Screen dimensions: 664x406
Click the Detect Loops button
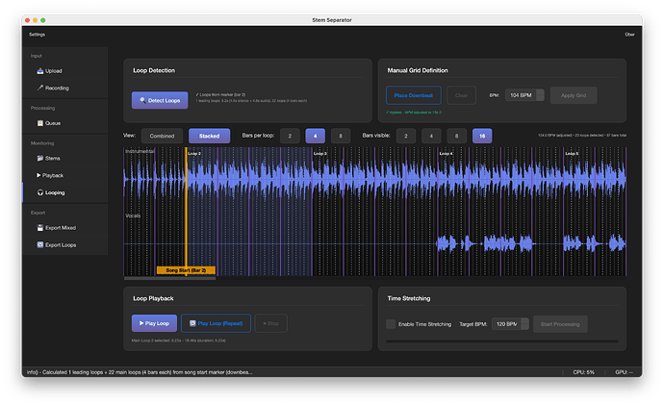tap(160, 101)
